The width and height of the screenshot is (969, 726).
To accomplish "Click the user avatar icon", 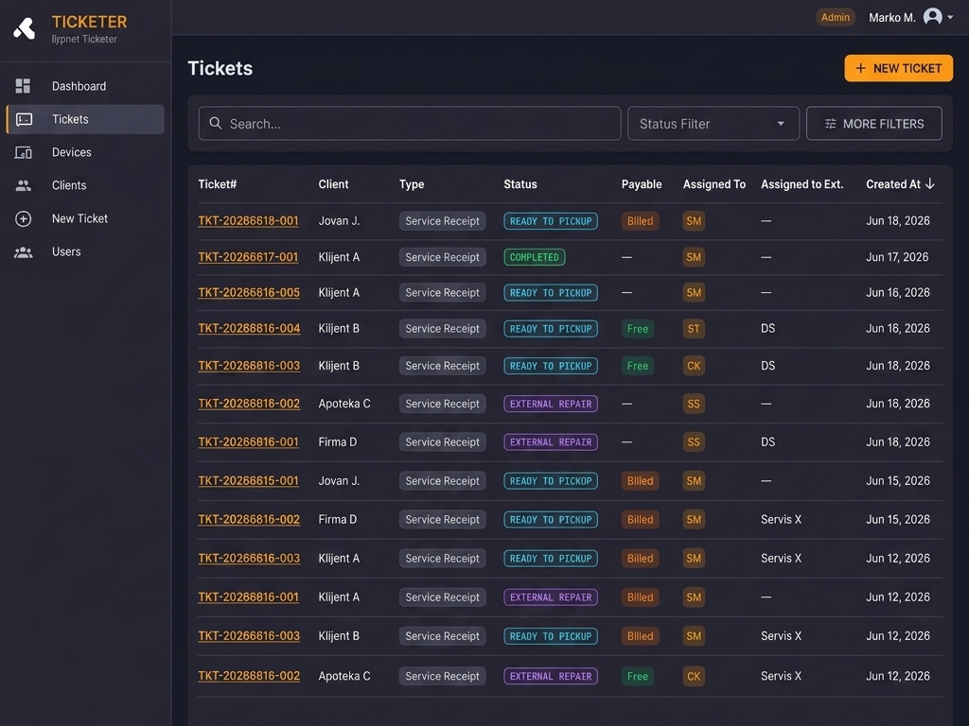I will (x=932, y=17).
